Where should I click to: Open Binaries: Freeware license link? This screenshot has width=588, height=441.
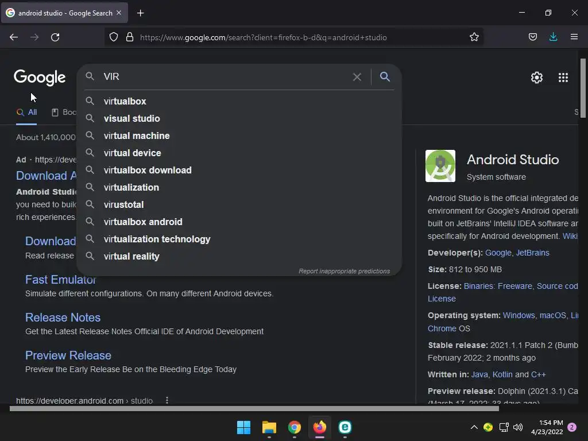click(x=498, y=286)
